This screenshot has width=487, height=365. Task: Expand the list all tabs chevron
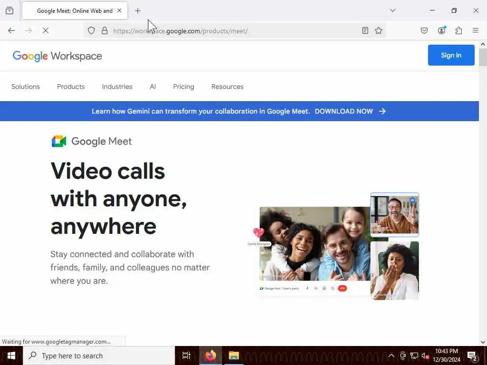click(x=393, y=10)
